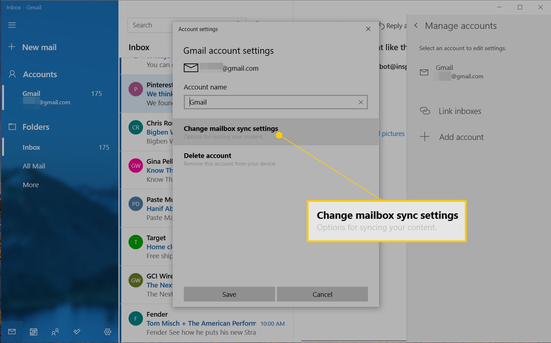Image resolution: width=551 pixels, height=343 pixels.
Task: Click the Gina GW pink avatar
Action: (x=136, y=166)
